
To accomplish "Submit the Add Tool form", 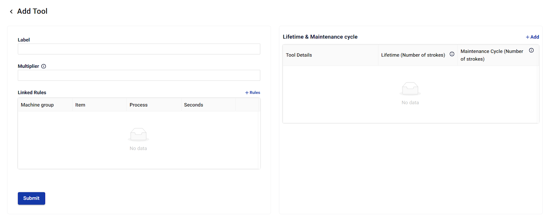I will [31, 198].
